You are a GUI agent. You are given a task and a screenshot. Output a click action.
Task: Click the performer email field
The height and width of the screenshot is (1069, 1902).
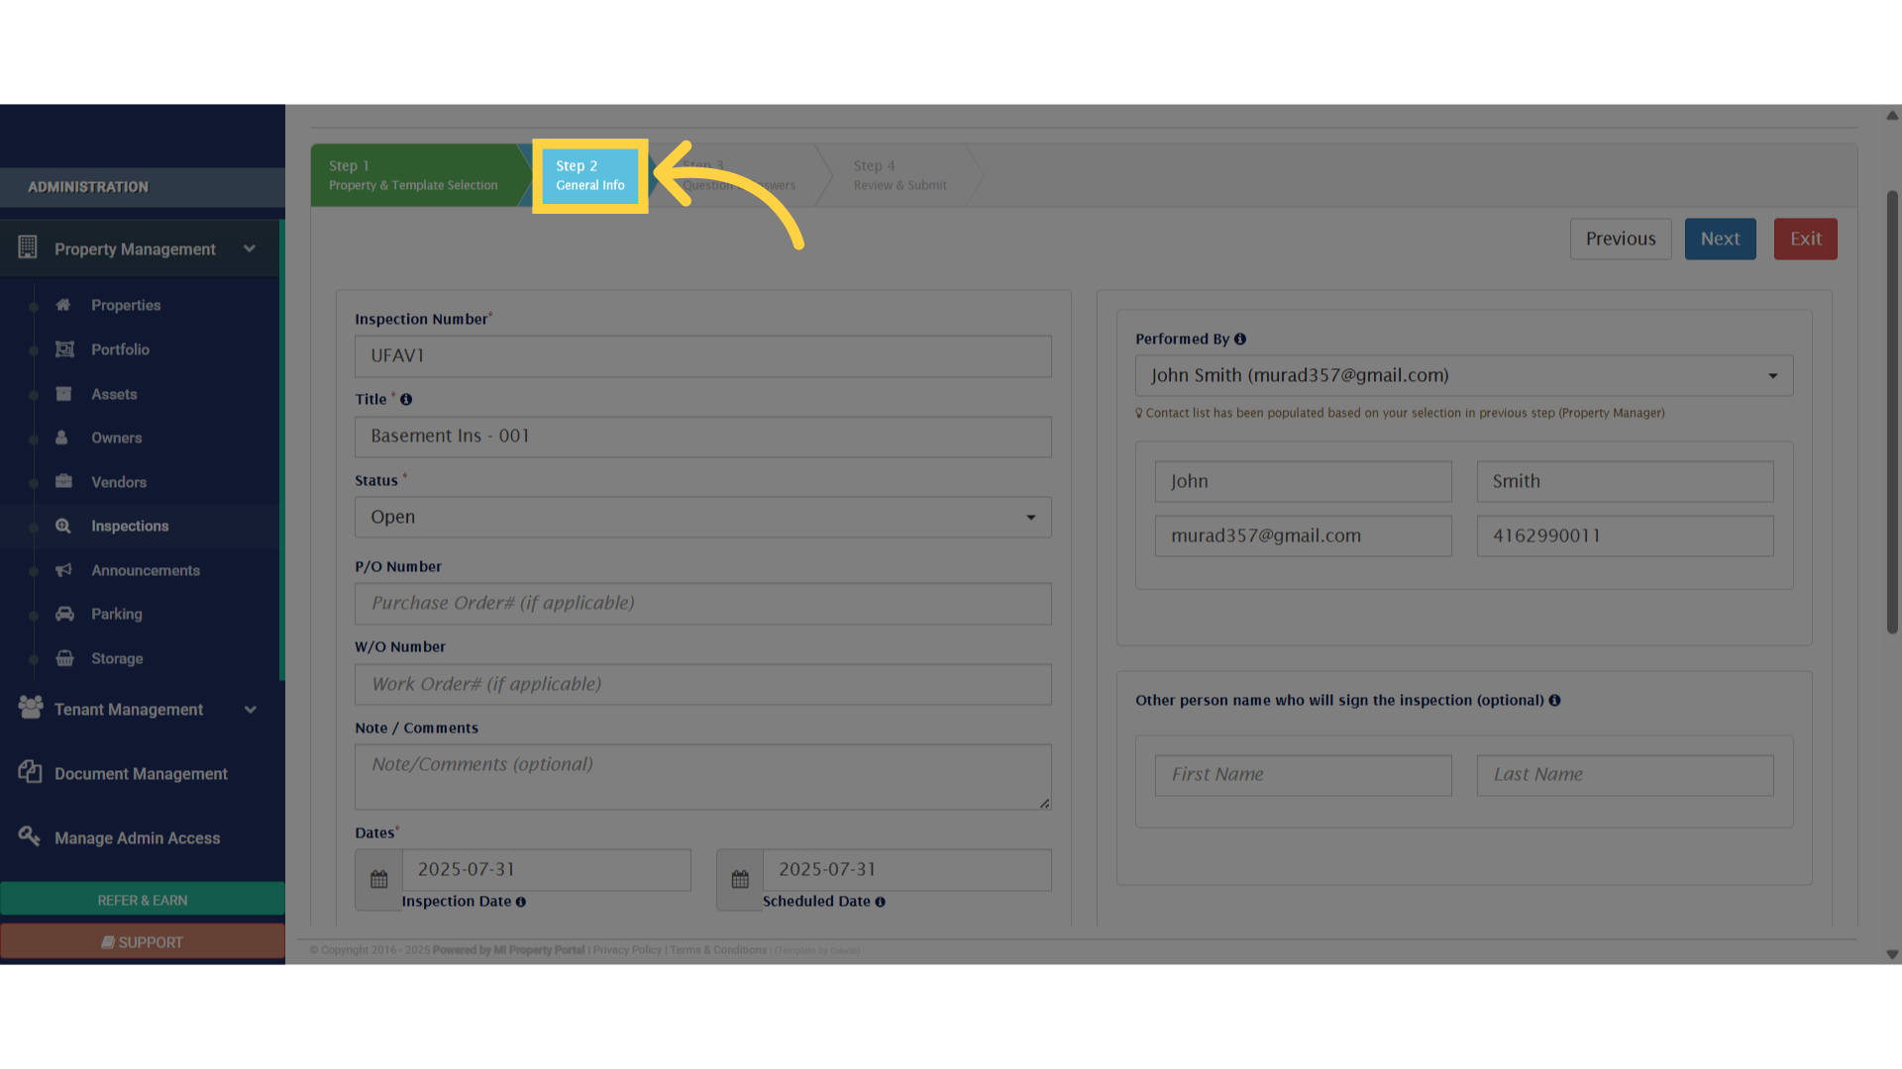[x=1304, y=535]
